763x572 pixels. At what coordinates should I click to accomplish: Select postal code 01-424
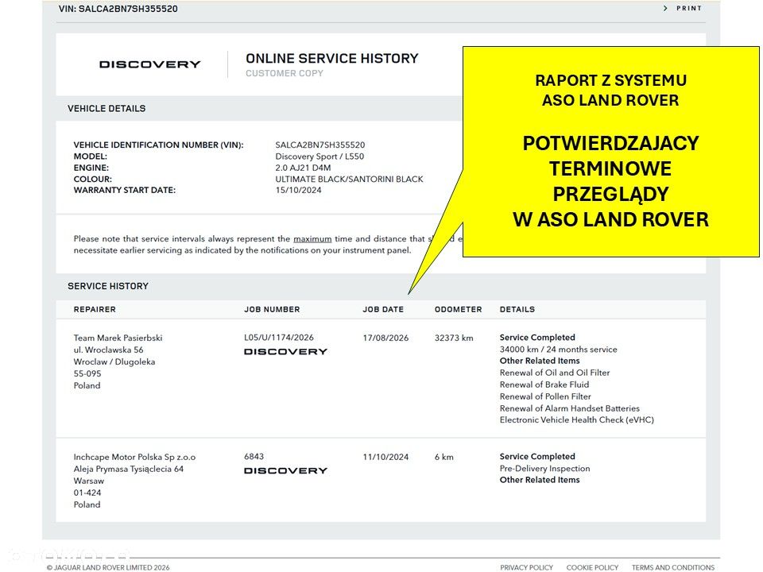(x=87, y=493)
